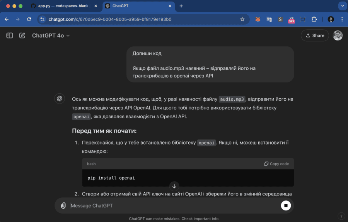Click the user message starting 'Допиши код'
Viewport: 348px width, 222px height.
210,64
